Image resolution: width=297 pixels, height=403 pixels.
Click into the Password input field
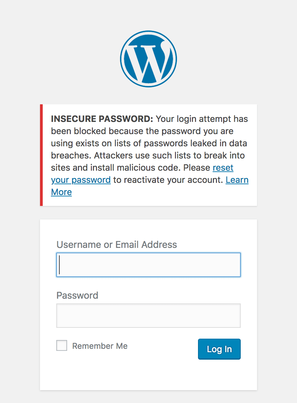[148, 316]
